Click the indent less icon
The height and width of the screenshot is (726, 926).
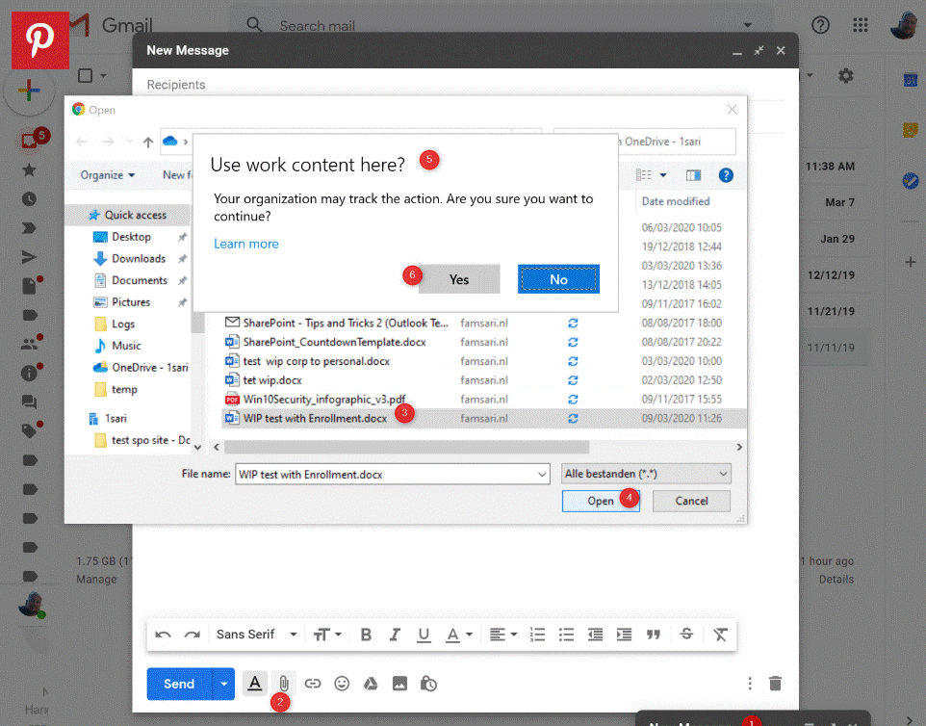pyautogui.click(x=595, y=635)
